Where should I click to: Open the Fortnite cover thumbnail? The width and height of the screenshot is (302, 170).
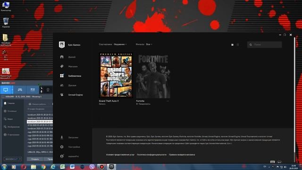click(x=153, y=76)
